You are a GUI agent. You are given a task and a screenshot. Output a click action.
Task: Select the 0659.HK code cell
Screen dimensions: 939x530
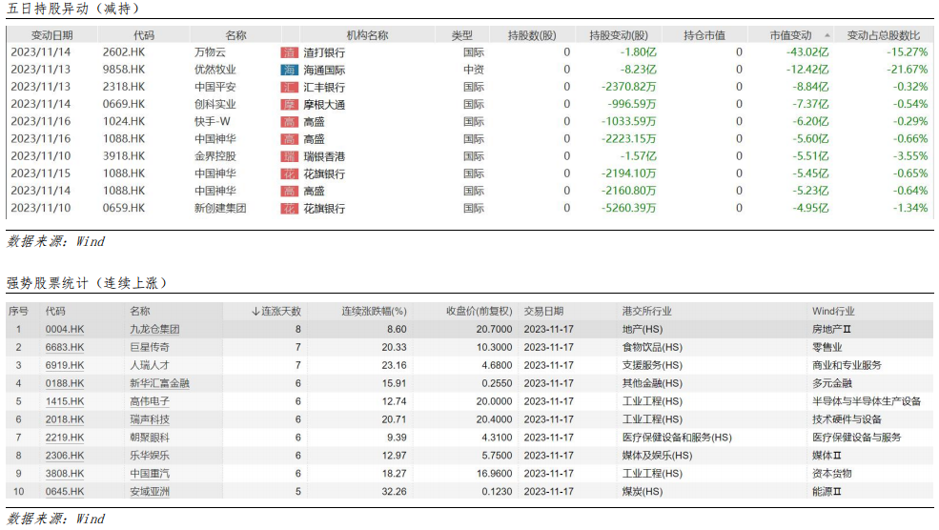tap(124, 209)
